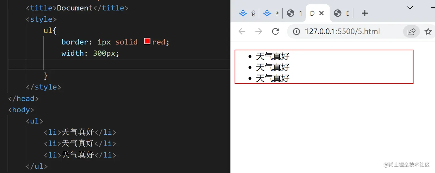This screenshot has height=173, width=435.
Task: Switch to globe tab right of active tab
Action: click(x=341, y=13)
